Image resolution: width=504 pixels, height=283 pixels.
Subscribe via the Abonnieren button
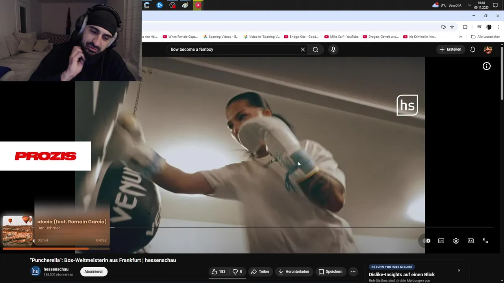point(94,272)
